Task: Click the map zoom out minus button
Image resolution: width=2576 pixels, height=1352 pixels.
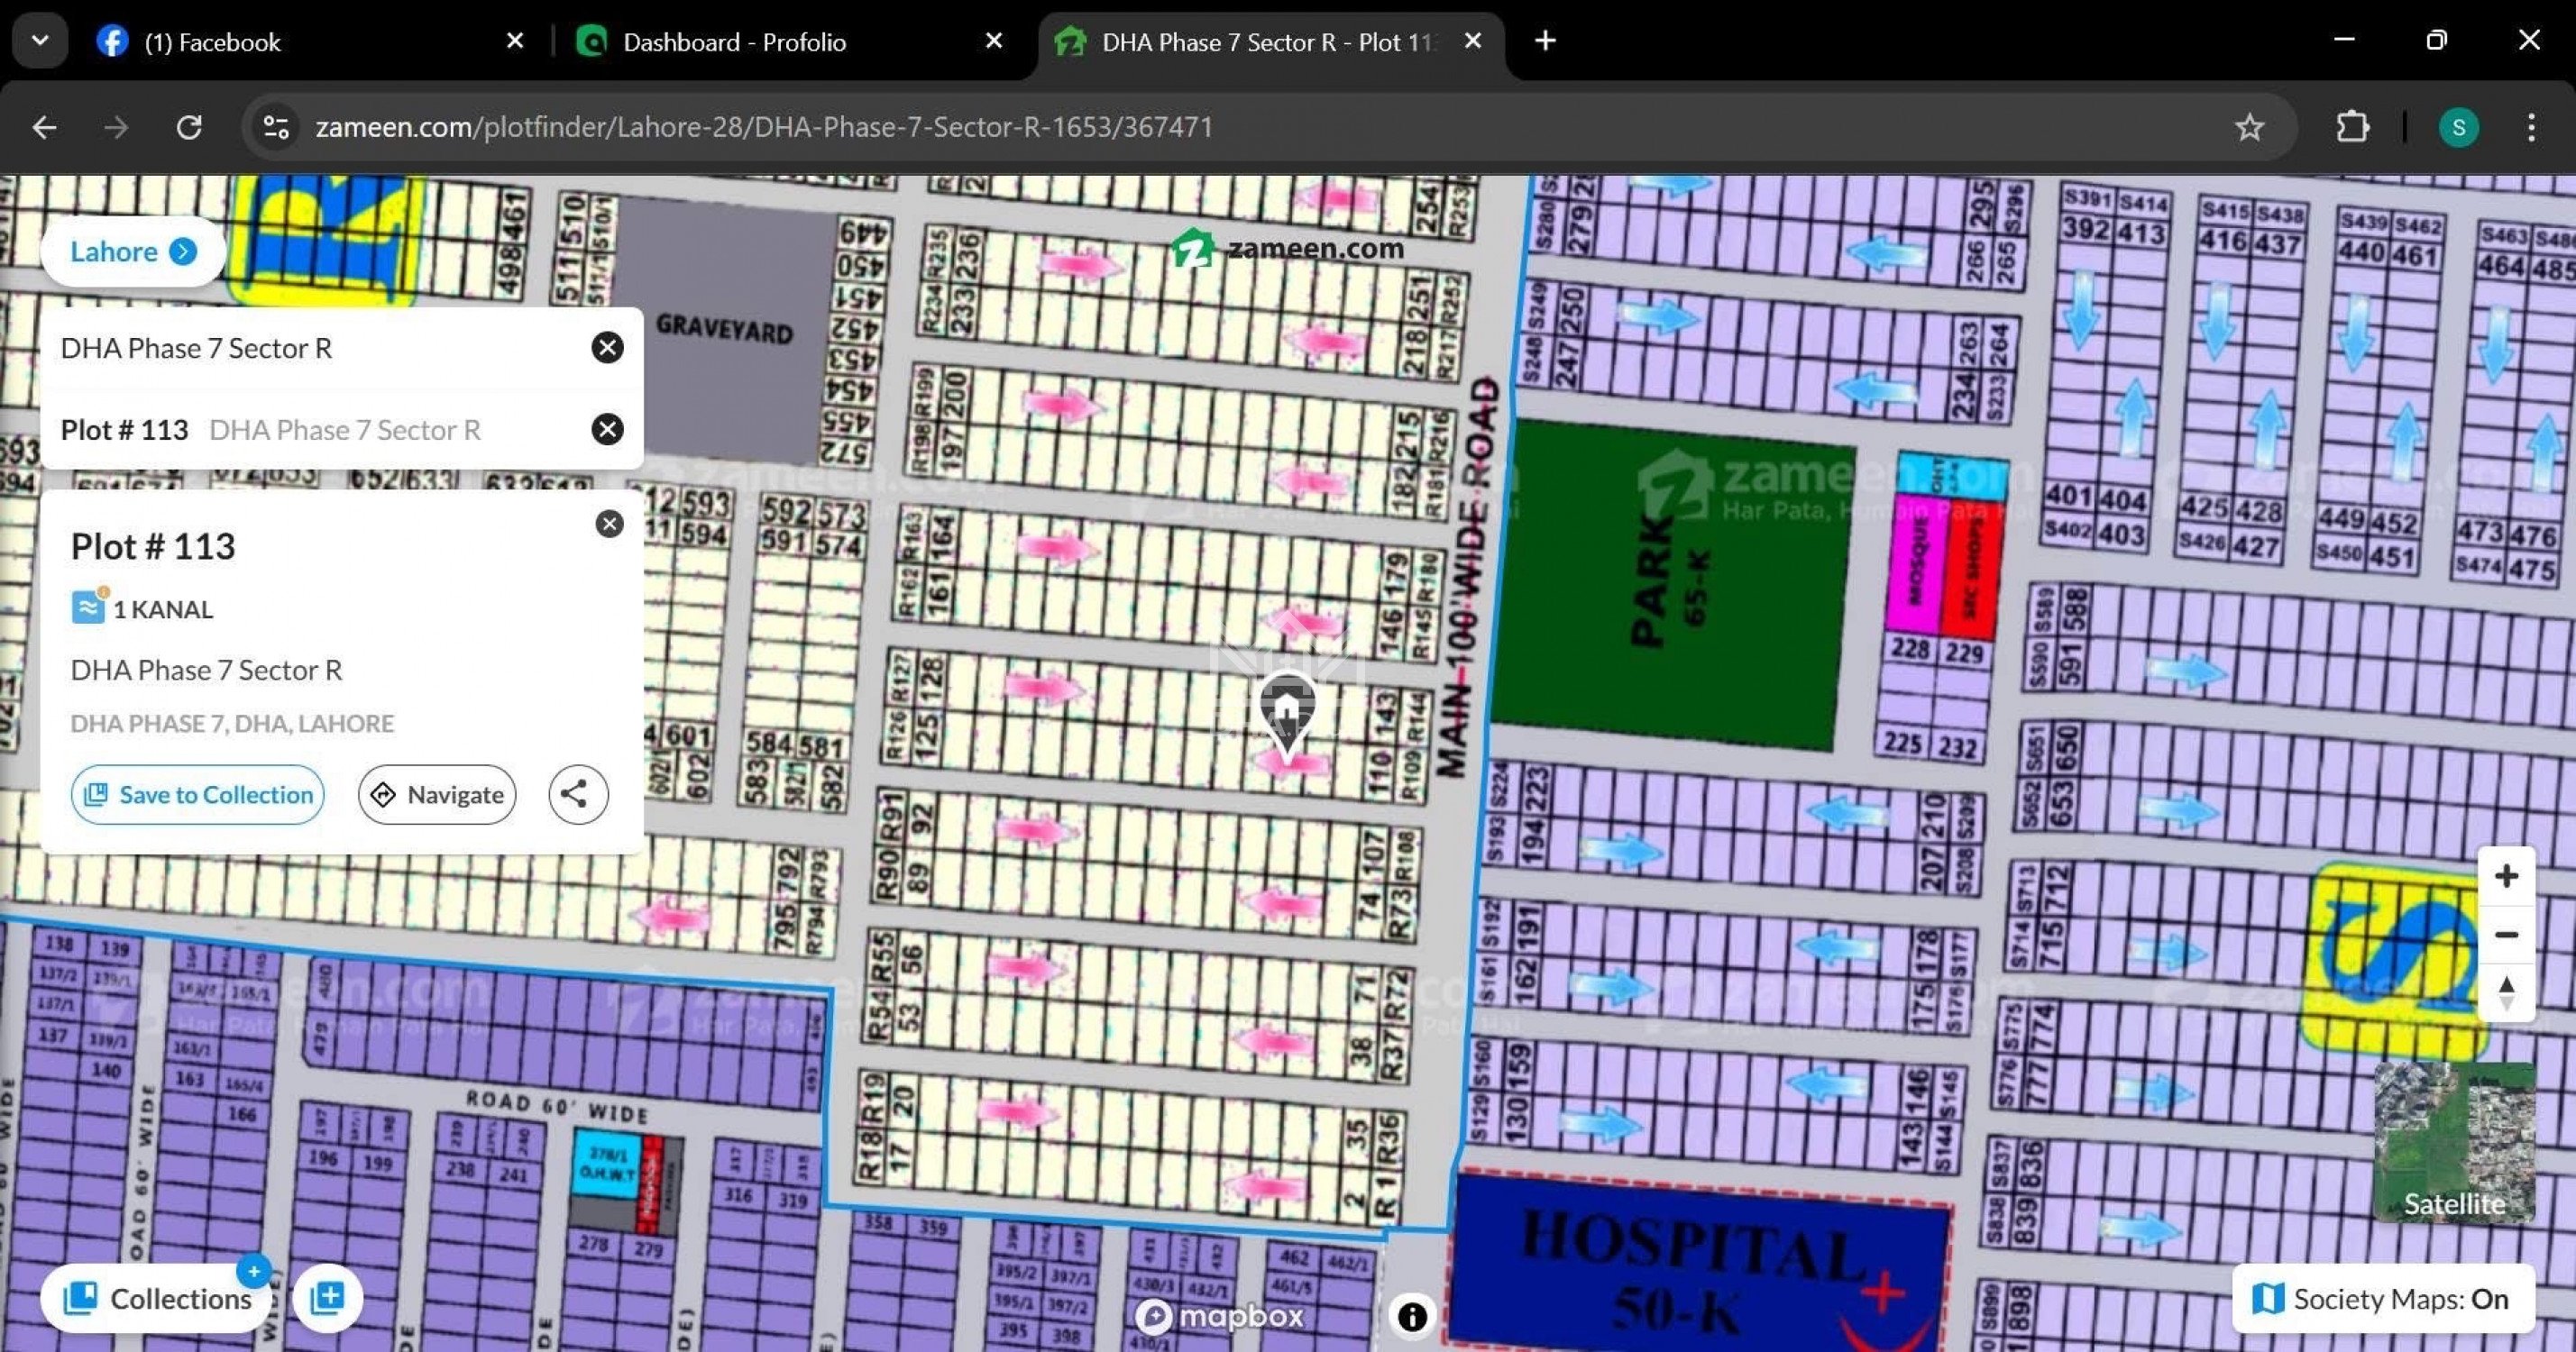Action: point(2505,935)
